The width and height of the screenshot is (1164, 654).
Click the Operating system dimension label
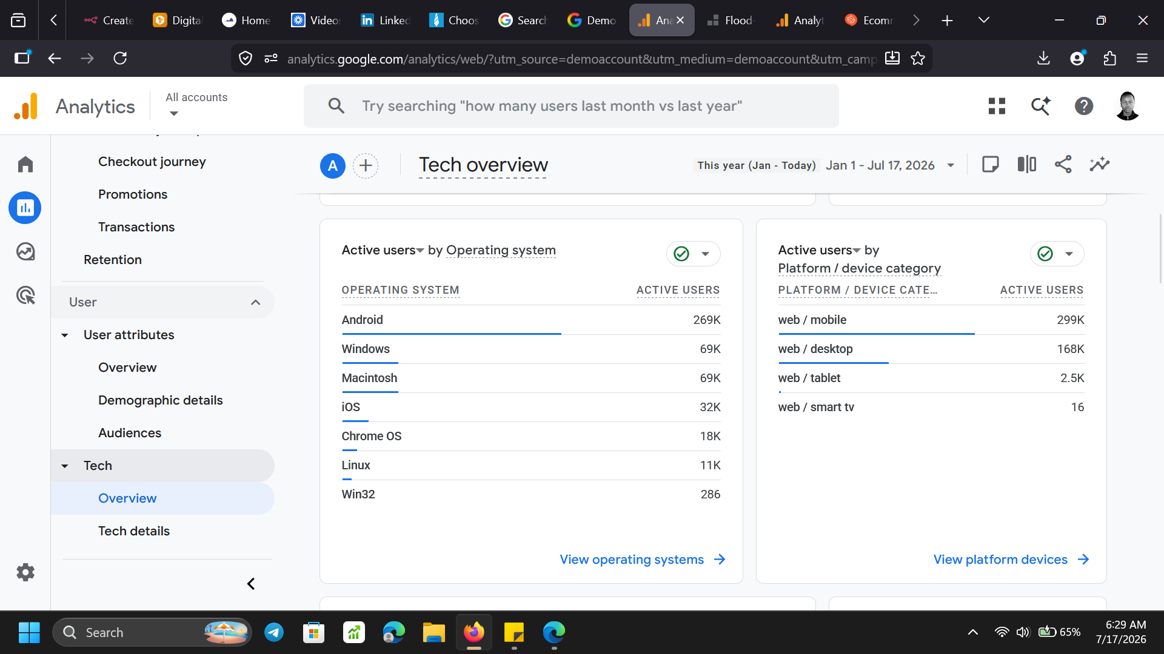click(x=501, y=250)
